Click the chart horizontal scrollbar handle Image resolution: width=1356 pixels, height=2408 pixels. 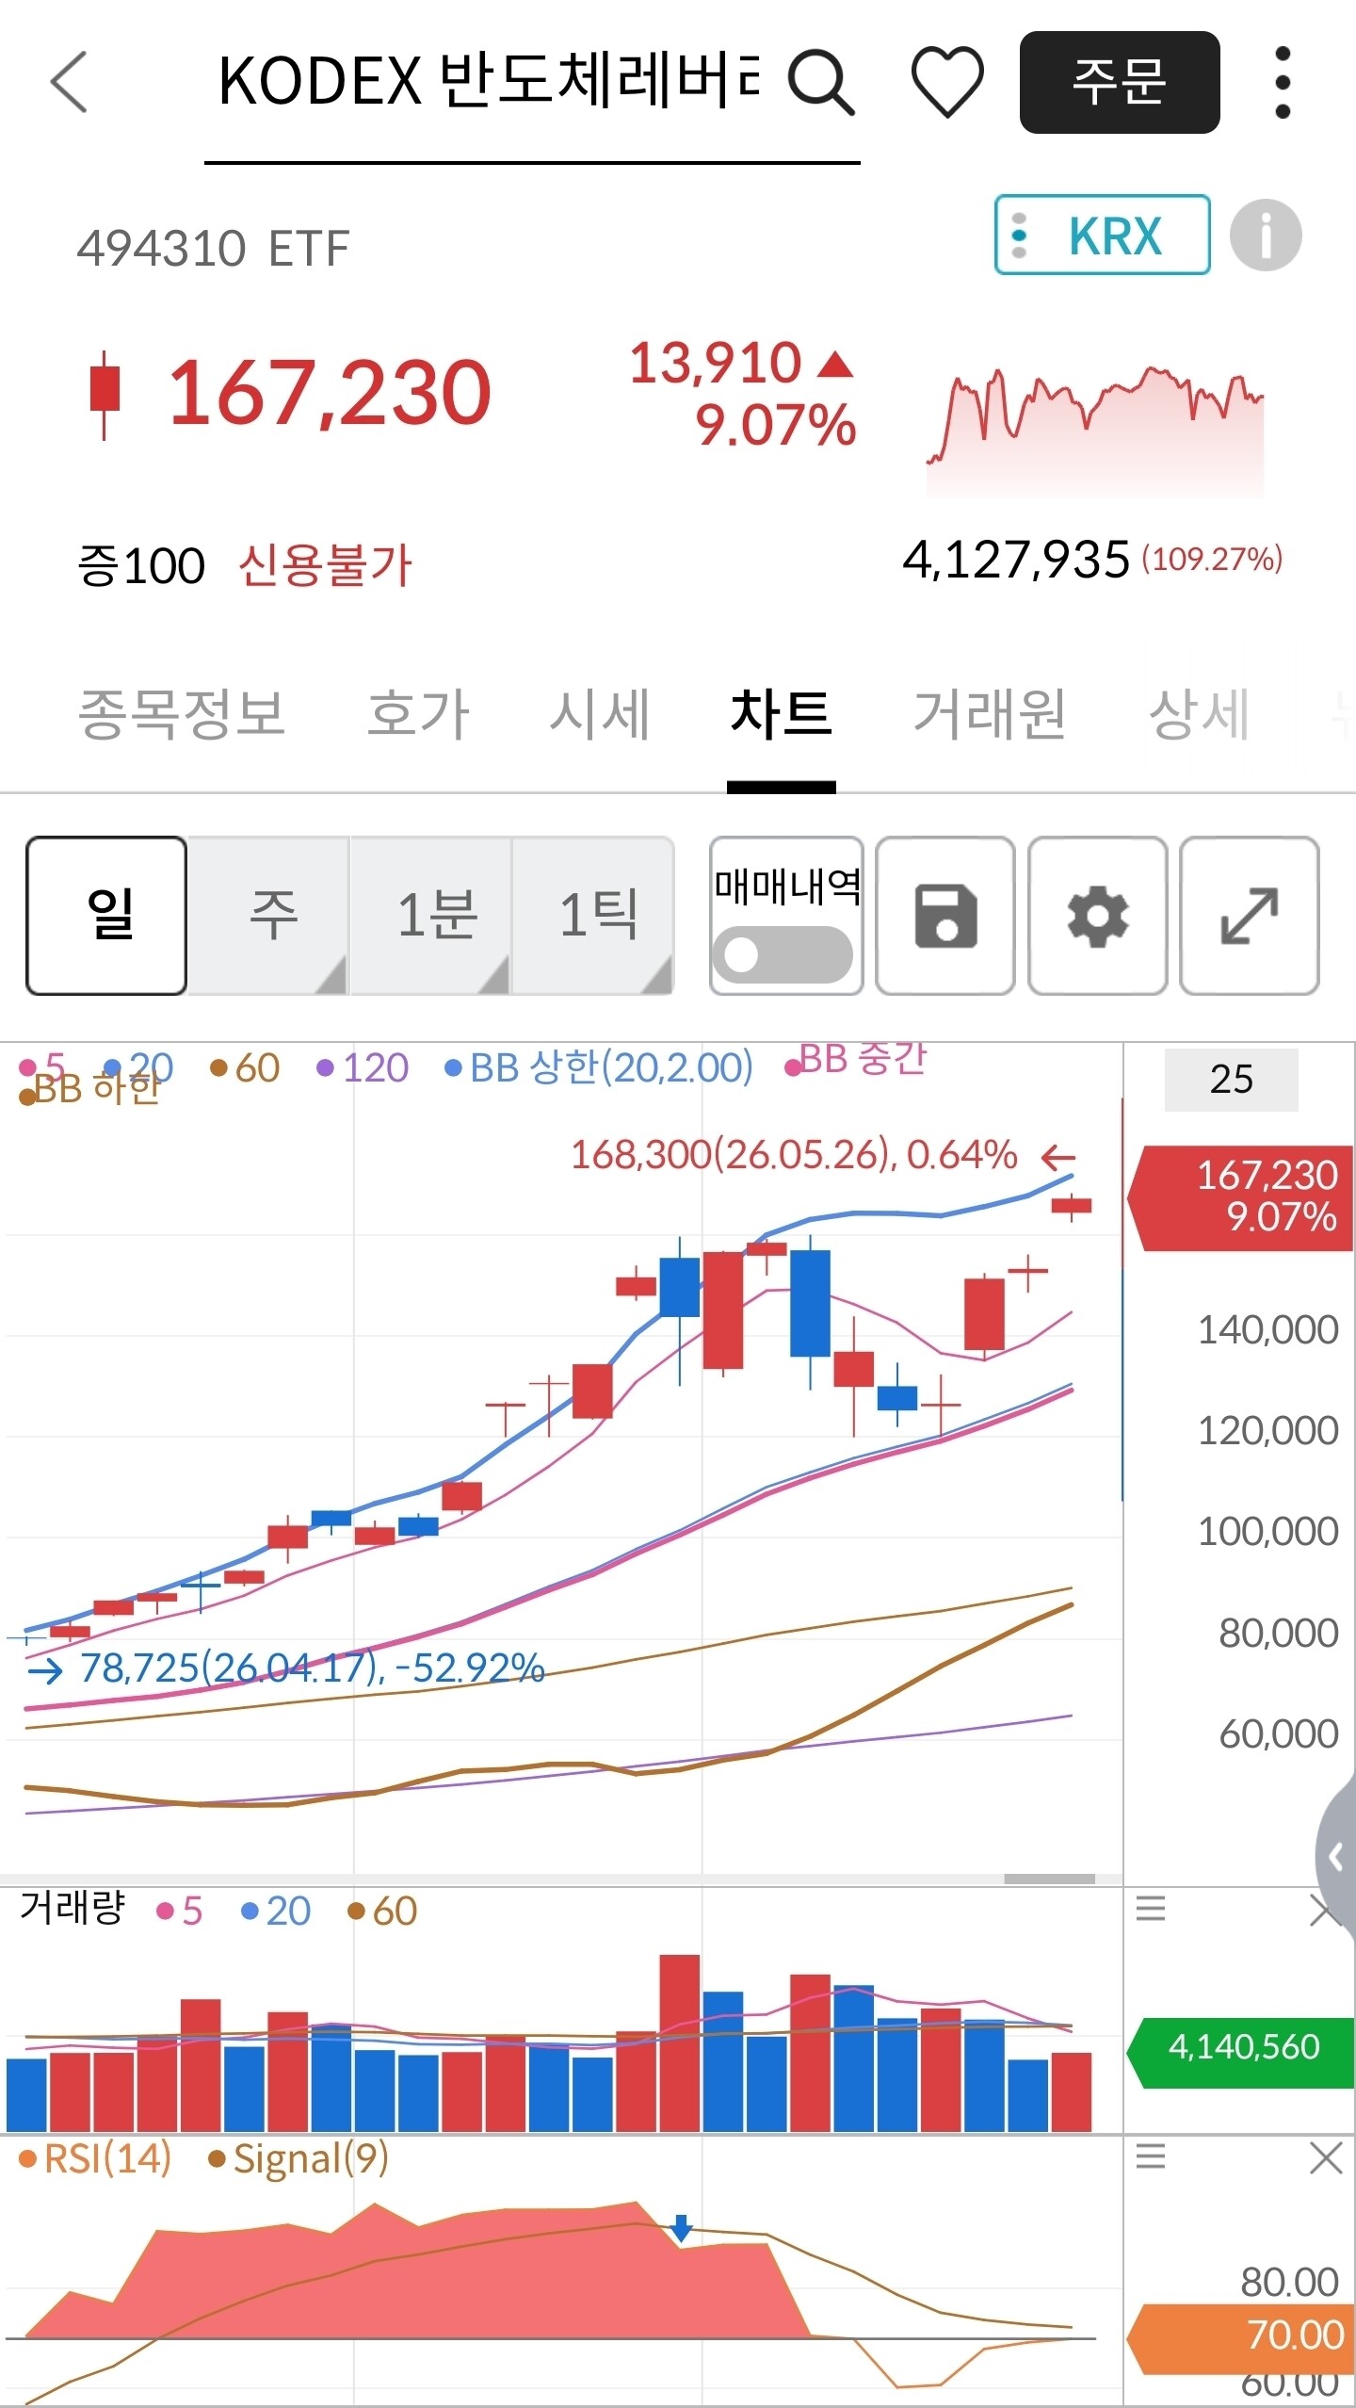click(1049, 1879)
